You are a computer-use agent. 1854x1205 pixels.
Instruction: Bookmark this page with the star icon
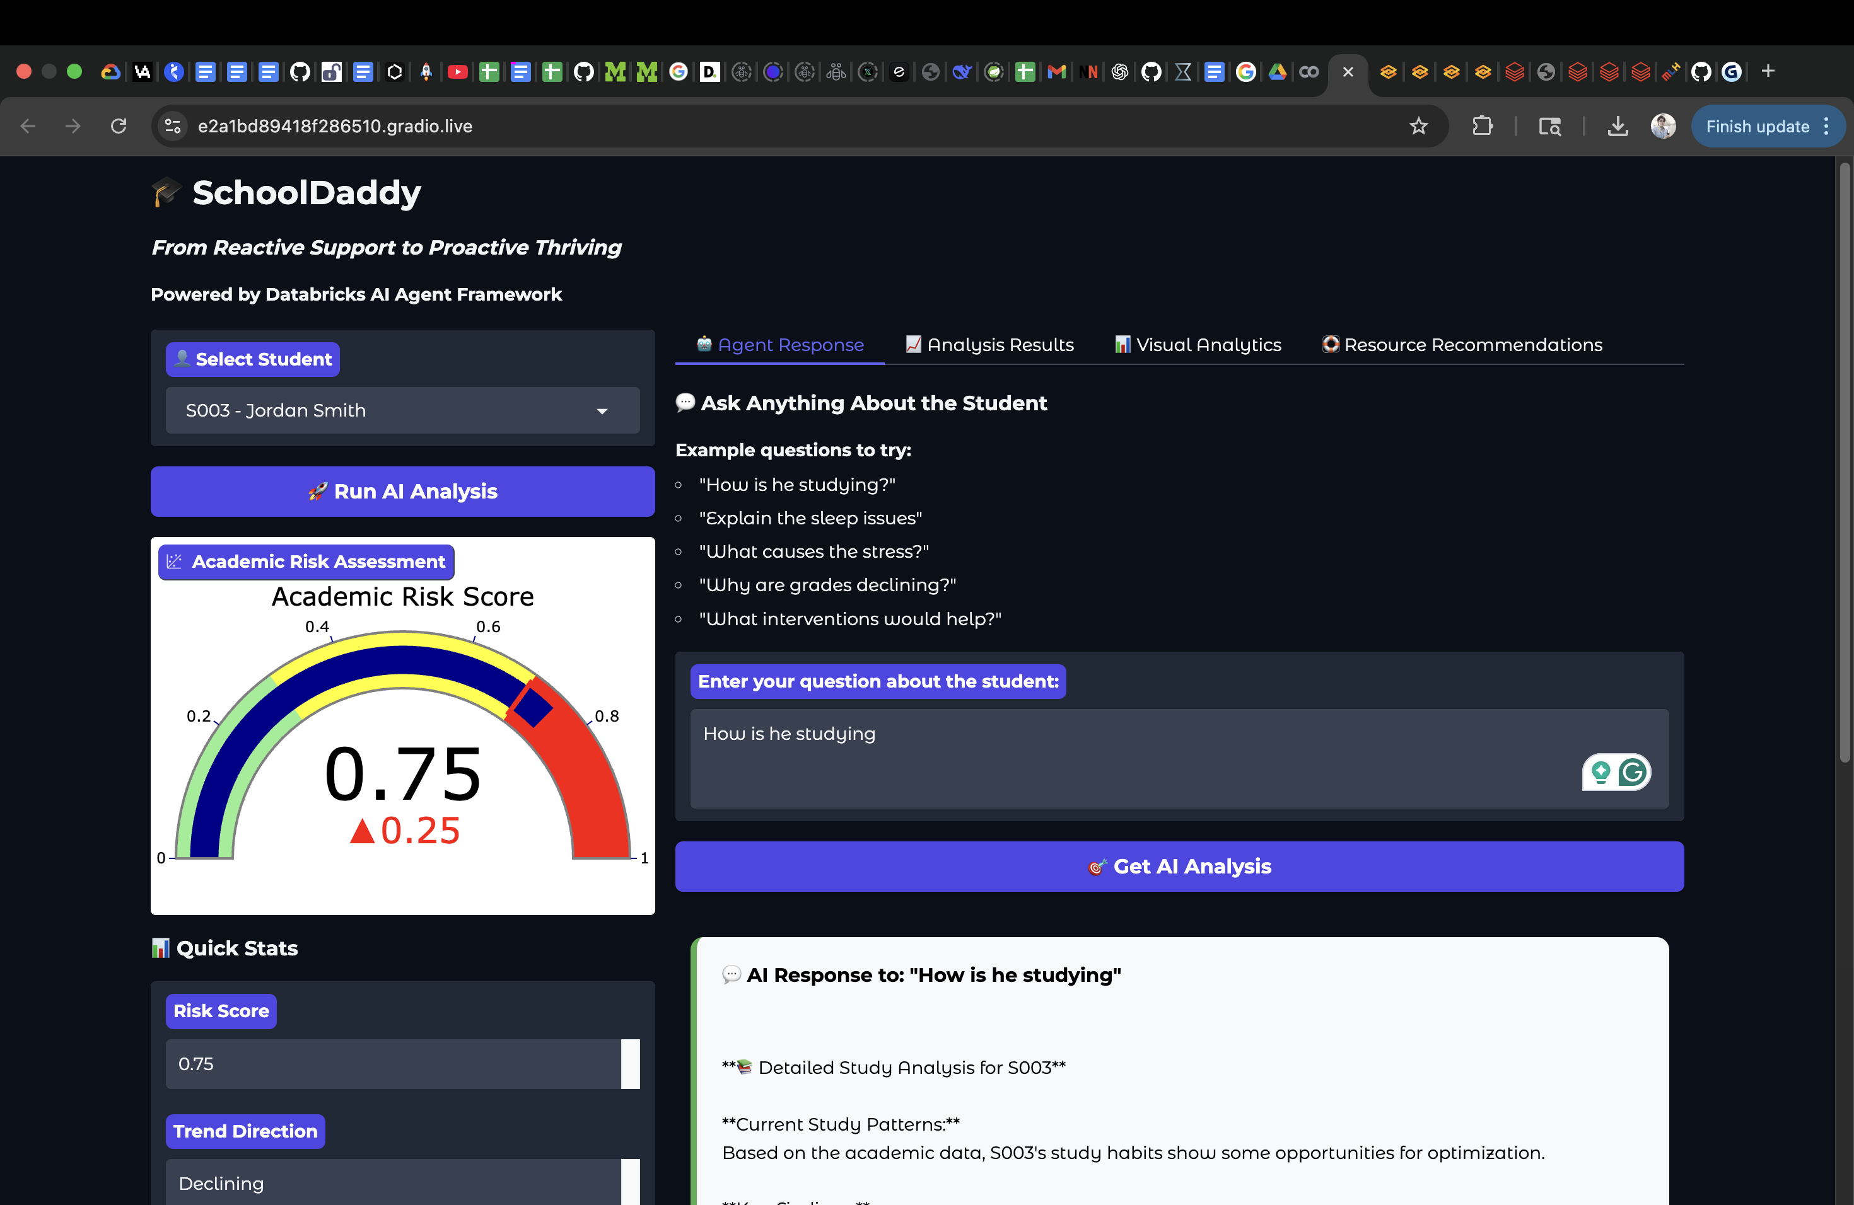tap(1418, 126)
